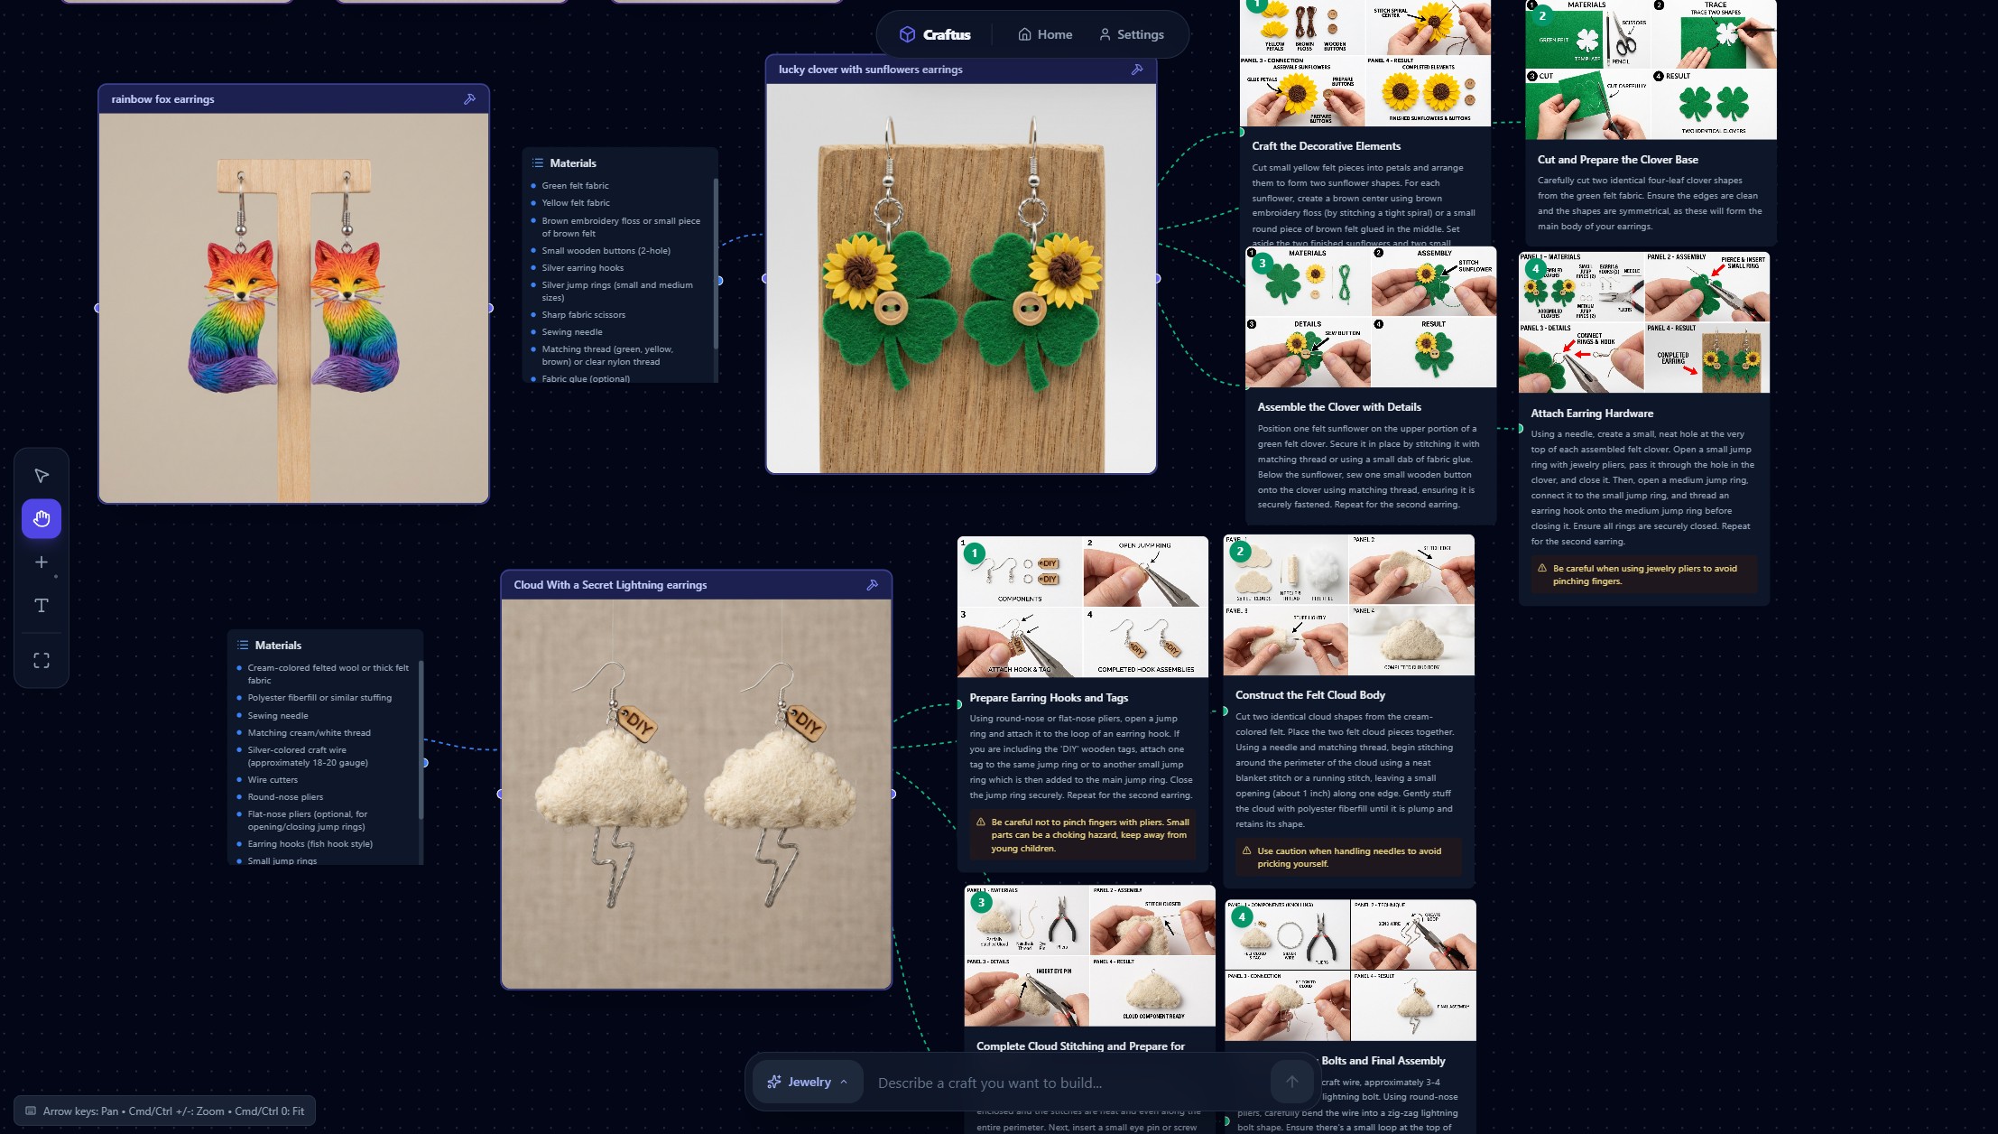Screen dimensions: 1998x1134
Task: Go to Home
Action: 1045,34
